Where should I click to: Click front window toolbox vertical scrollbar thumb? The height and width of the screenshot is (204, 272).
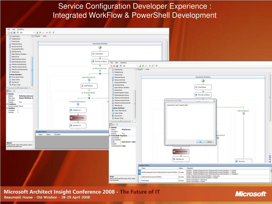[135, 104]
